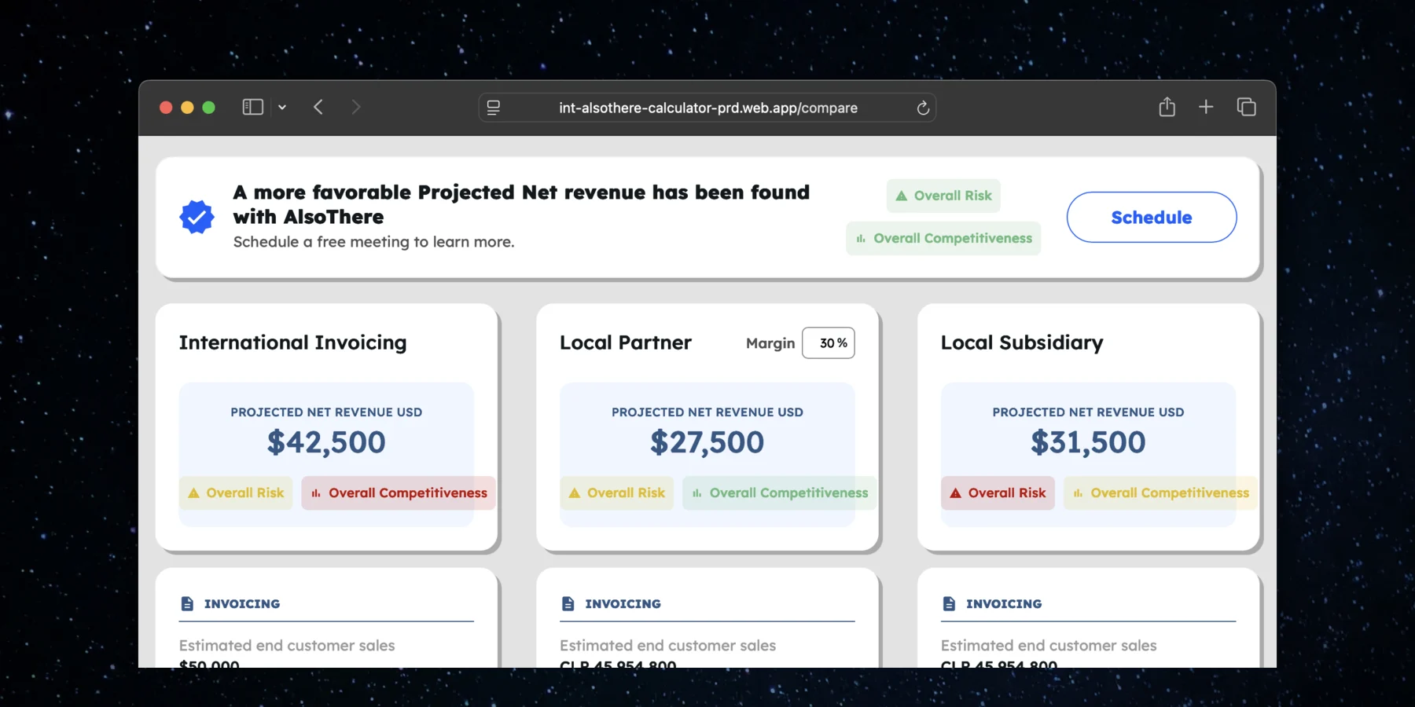Edit the Local Partner Margin percentage field
The width and height of the screenshot is (1415, 707).
pyautogui.click(x=829, y=343)
